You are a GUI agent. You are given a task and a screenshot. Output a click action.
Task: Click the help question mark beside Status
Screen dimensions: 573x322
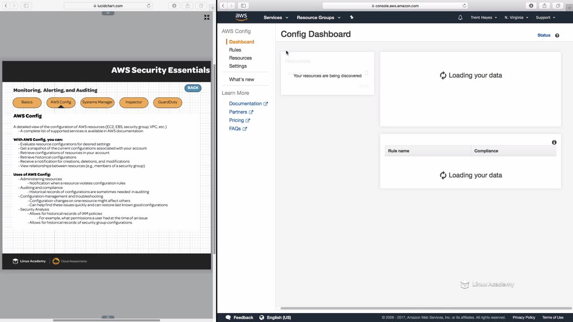557,35
